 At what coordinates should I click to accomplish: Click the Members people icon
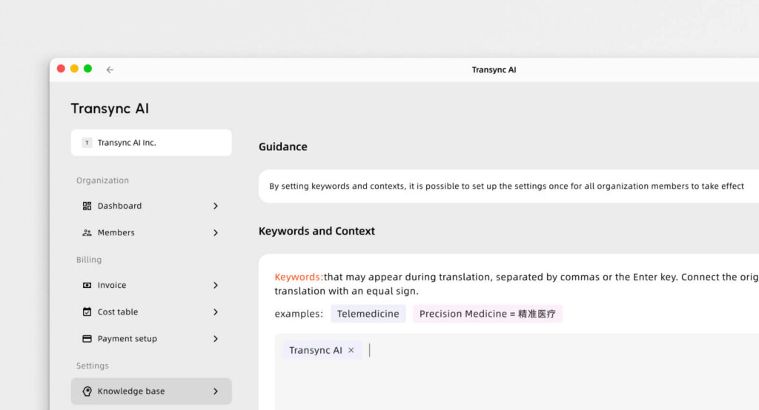point(87,232)
